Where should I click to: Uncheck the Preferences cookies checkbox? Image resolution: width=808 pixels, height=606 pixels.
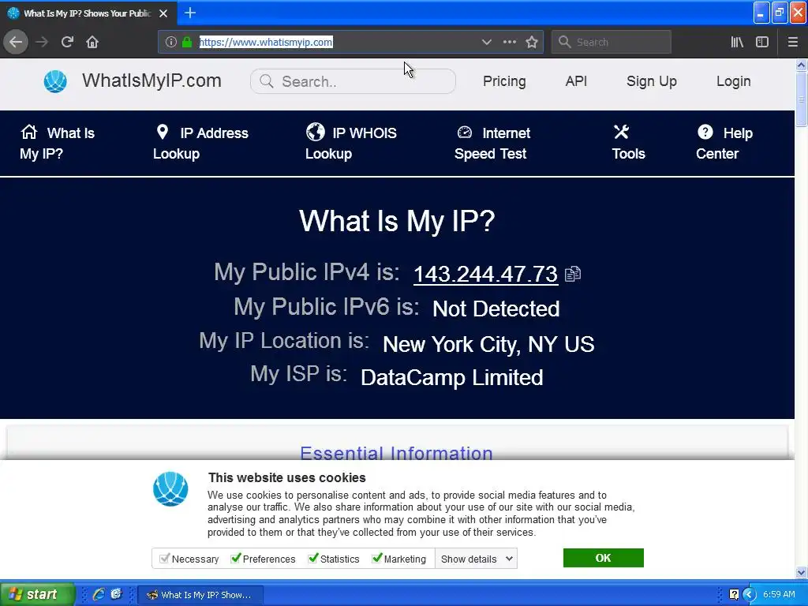235,559
